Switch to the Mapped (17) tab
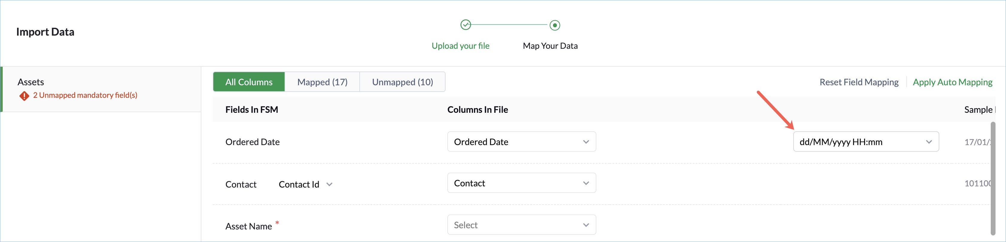 click(x=322, y=82)
